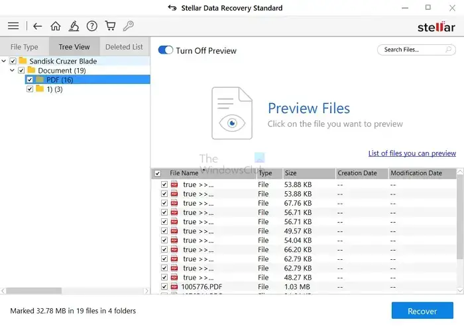Click the file list scroll up arrow
This screenshot has height=326, width=464.
(x=460, y=171)
